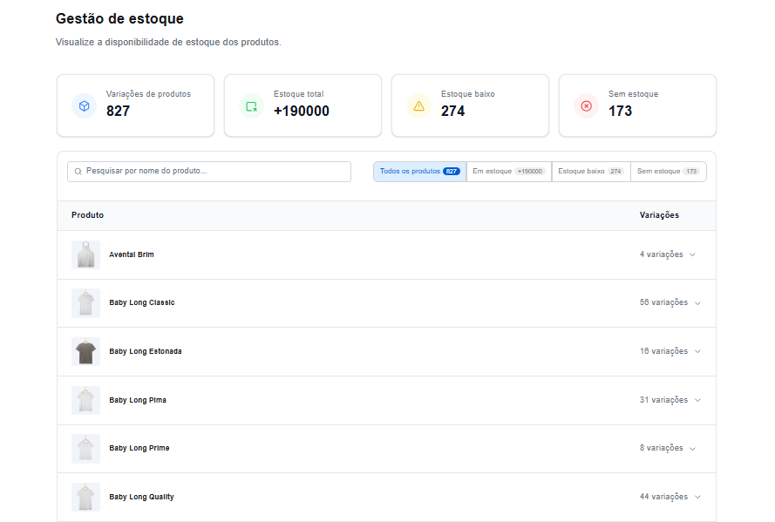Click the Baby Long Estonada thumbnail
This screenshot has width=775, height=522.
tap(85, 351)
